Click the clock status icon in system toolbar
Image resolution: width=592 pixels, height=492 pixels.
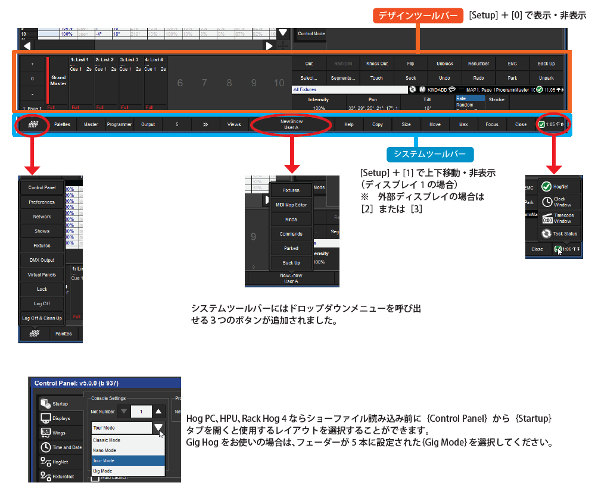[552, 124]
